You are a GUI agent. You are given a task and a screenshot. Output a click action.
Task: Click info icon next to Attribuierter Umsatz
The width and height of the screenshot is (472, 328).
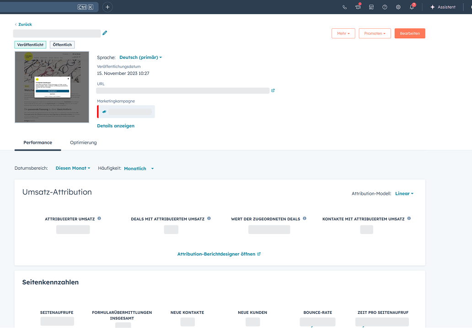[x=99, y=219]
